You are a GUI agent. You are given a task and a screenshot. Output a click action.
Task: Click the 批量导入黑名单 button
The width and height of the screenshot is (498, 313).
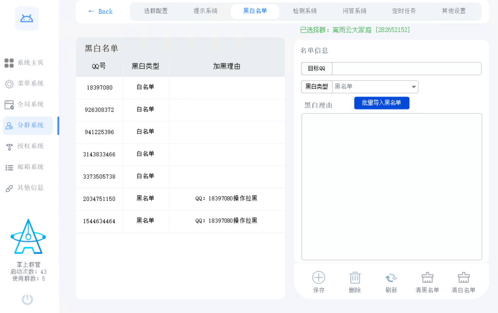(382, 103)
